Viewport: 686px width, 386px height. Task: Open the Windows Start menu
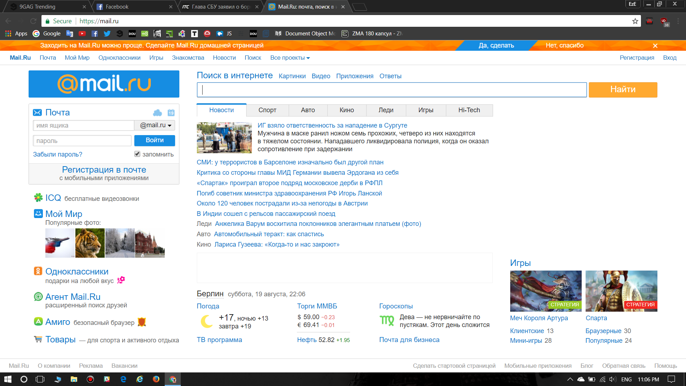8,379
